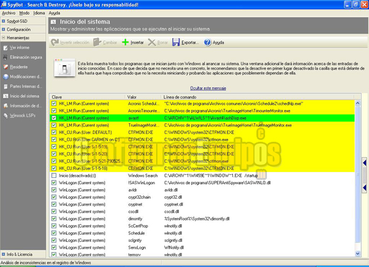The height and width of the screenshot is (267, 369).
Task: Expand the Info & Licencia section
Action: point(23,254)
